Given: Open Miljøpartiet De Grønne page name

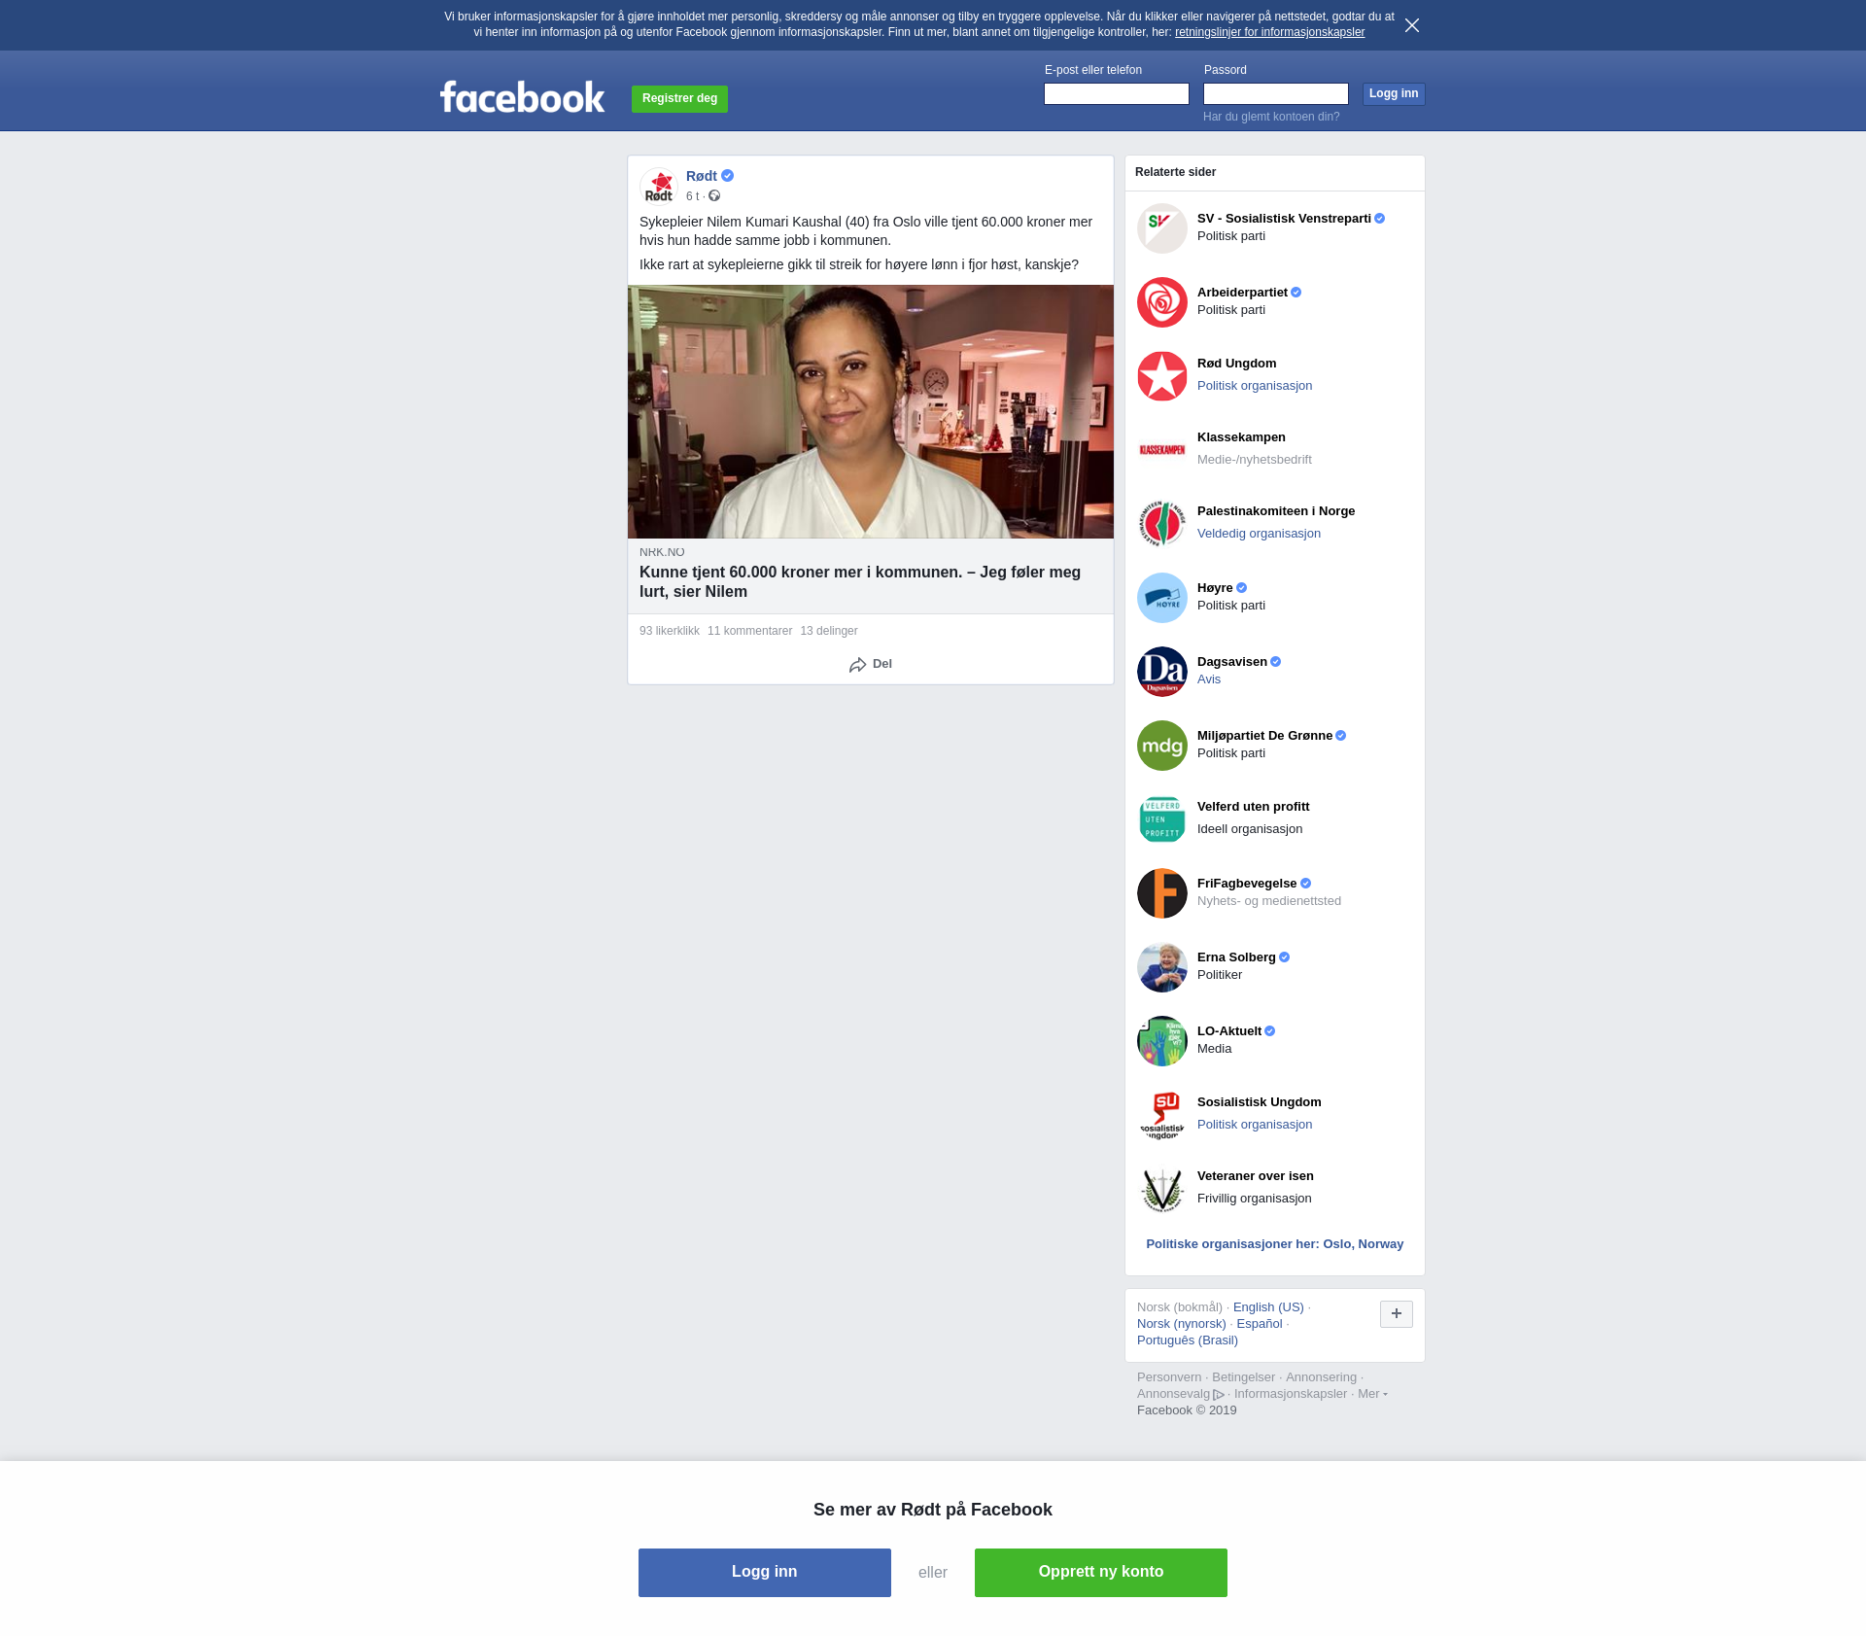Looking at the screenshot, I should (1264, 736).
